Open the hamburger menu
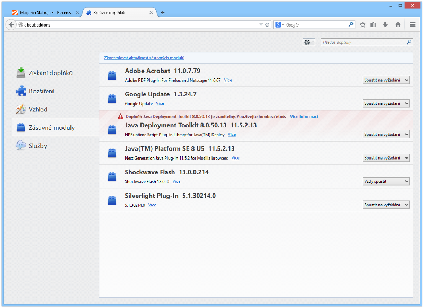The image size is (424, 308). coord(412,24)
